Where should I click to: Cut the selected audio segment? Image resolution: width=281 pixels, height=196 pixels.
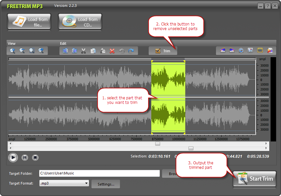(83, 51)
